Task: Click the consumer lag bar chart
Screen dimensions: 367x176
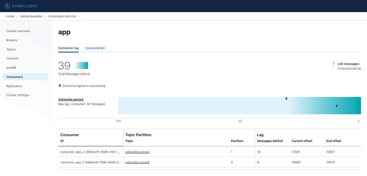Action: [x=240, y=106]
